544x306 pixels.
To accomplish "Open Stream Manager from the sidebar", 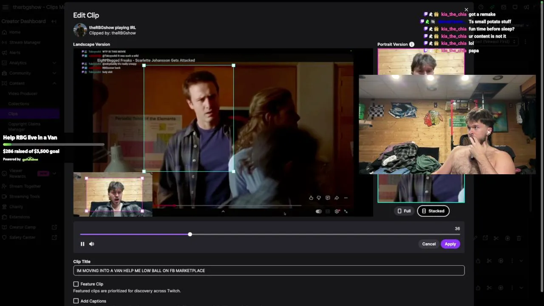I will [25, 42].
